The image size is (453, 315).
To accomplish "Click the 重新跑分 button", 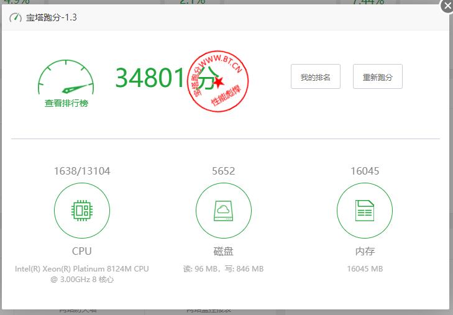I will [x=378, y=76].
